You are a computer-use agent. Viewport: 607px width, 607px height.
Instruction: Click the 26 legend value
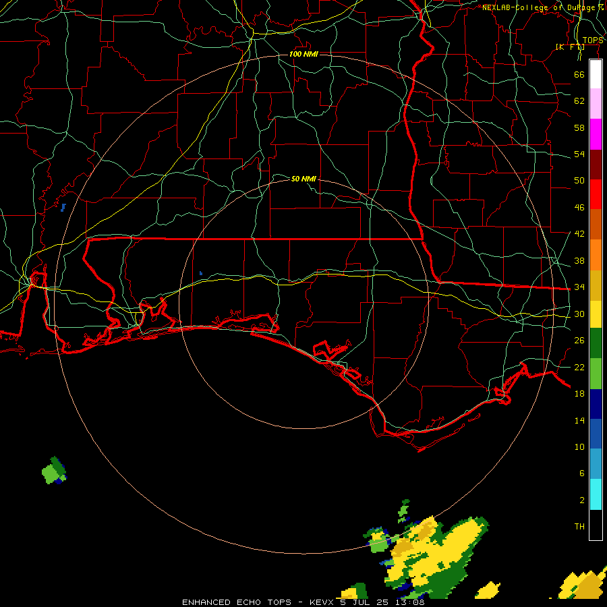tap(579, 341)
